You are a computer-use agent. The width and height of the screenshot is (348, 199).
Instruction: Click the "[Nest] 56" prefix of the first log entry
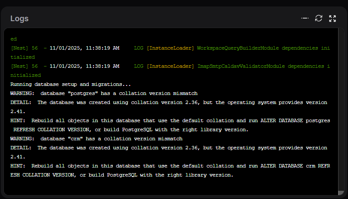pos(24,48)
